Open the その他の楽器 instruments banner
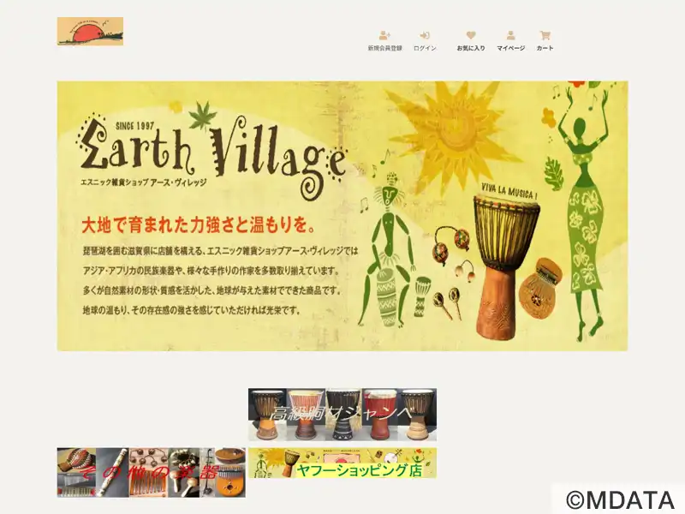This screenshot has height=514, width=685. click(x=152, y=473)
